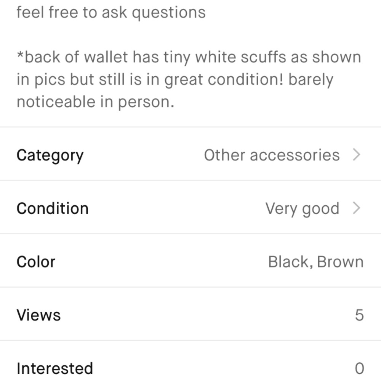Viewport: 381px width, 381px height.
Task: Tap the 'in pics but still' description line
Action: pyautogui.click(x=175, y=80)
